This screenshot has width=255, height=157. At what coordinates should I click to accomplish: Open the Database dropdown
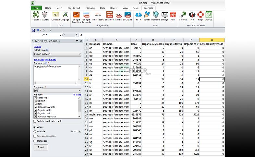click(x=79, y=91)
